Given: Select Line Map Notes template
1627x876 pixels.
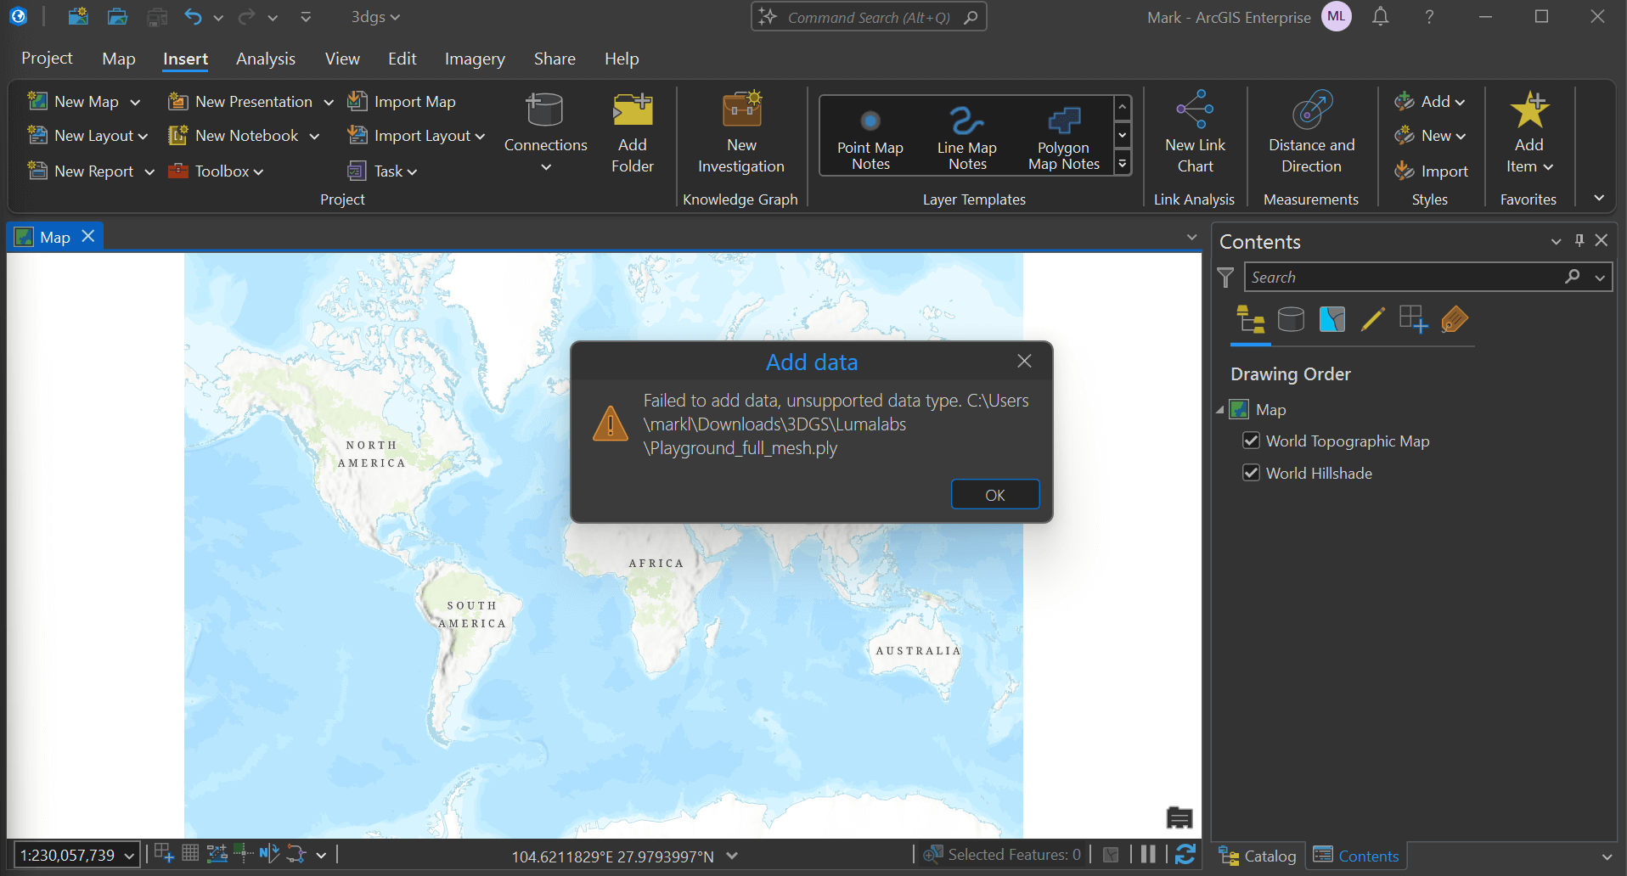Looking at the screenshot, I should (967, 138).
